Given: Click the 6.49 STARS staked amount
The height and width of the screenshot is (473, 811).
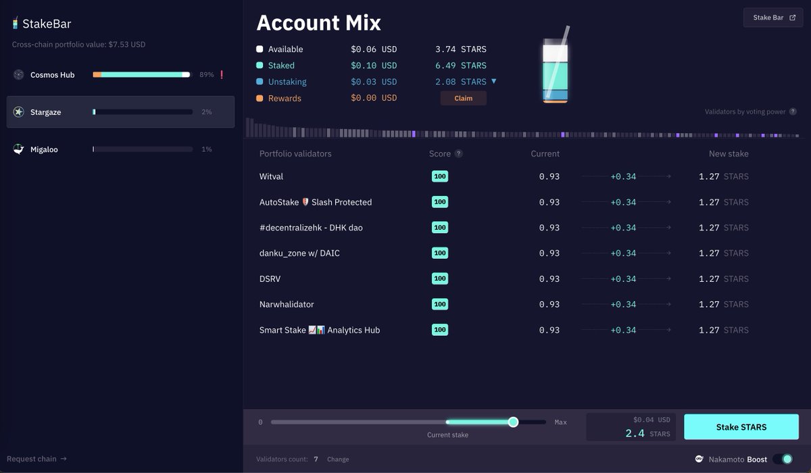Looking at the screenshot, I should click(x=461, y=66).
